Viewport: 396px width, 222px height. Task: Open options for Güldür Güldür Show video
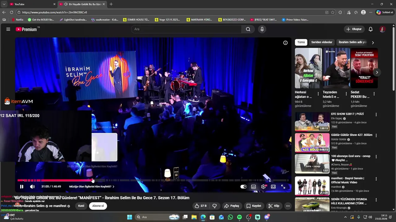[376, 136]
